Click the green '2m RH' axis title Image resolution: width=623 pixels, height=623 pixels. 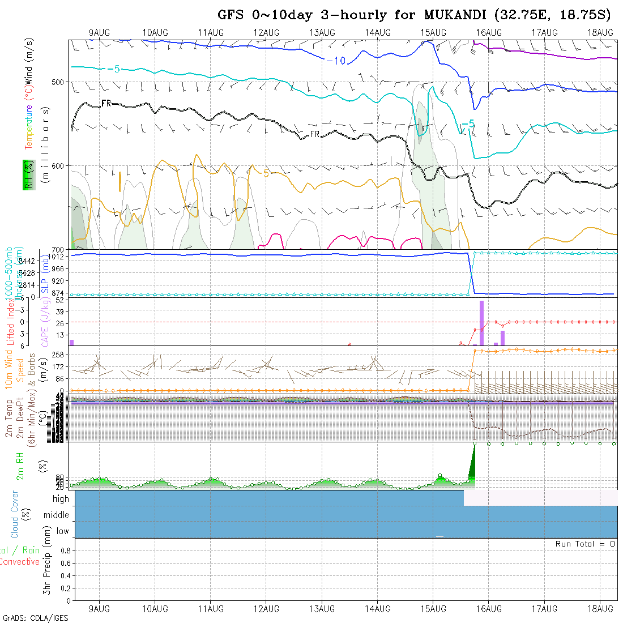[20, 466]
